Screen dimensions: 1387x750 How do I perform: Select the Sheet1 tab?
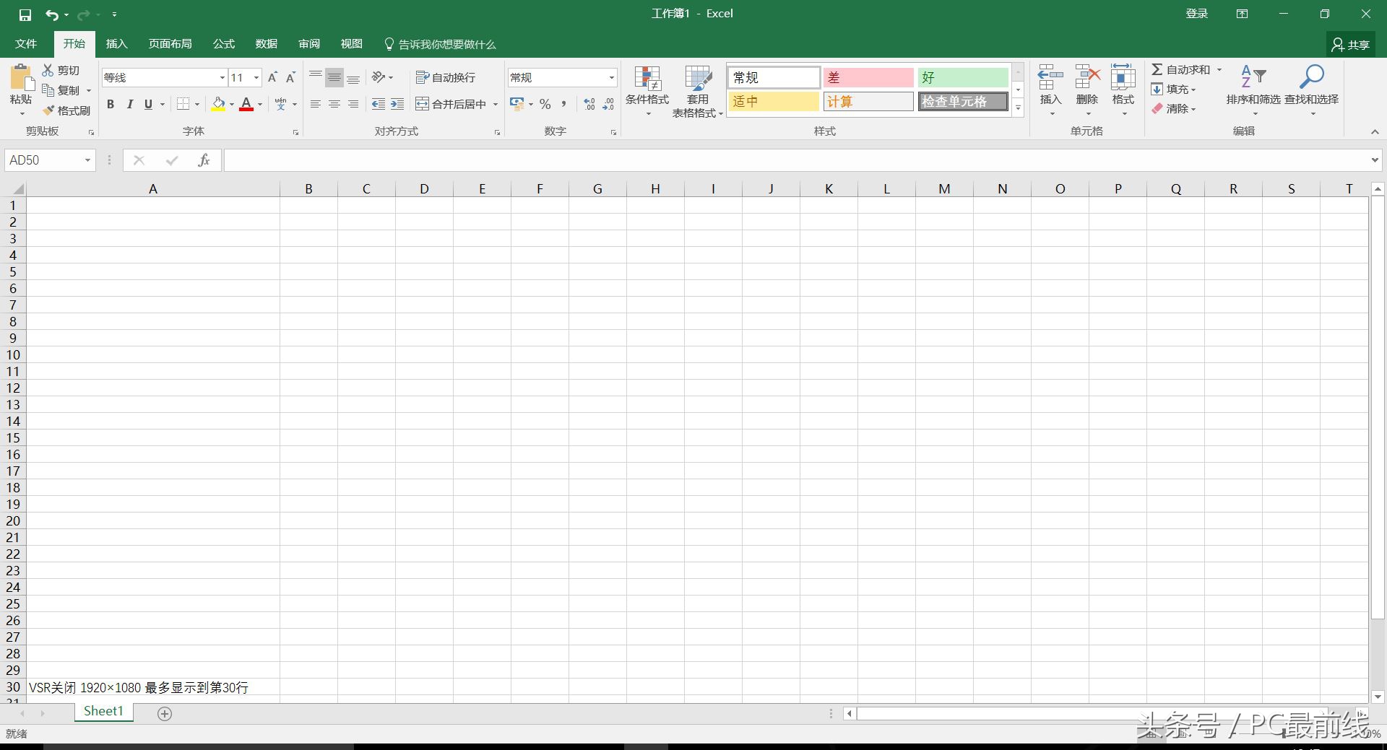pos(103,712)
